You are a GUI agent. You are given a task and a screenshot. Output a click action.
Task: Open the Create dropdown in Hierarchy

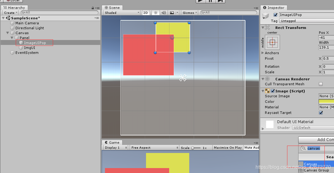10,13
